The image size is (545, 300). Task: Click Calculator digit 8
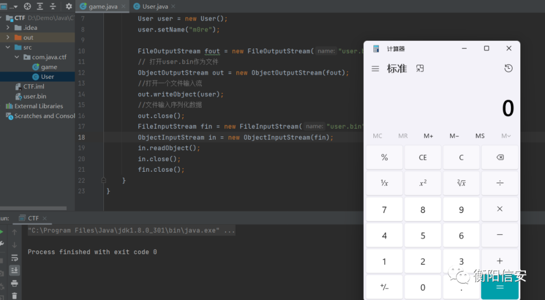coord(423,210)
